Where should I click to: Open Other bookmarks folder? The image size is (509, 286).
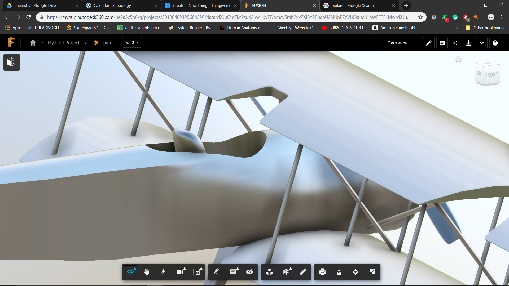[x=485, y=28]
